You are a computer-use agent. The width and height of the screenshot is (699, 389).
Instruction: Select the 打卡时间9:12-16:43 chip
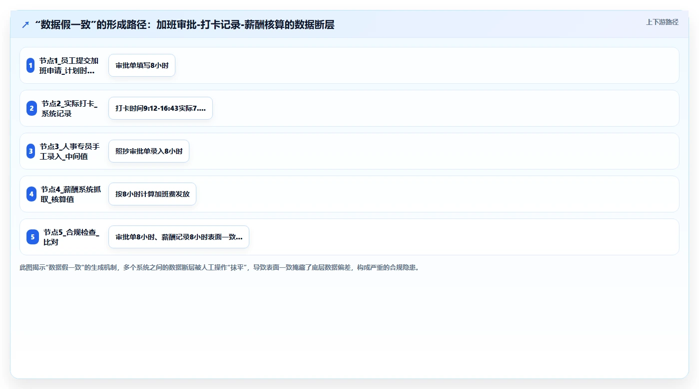tap(160, 108)
